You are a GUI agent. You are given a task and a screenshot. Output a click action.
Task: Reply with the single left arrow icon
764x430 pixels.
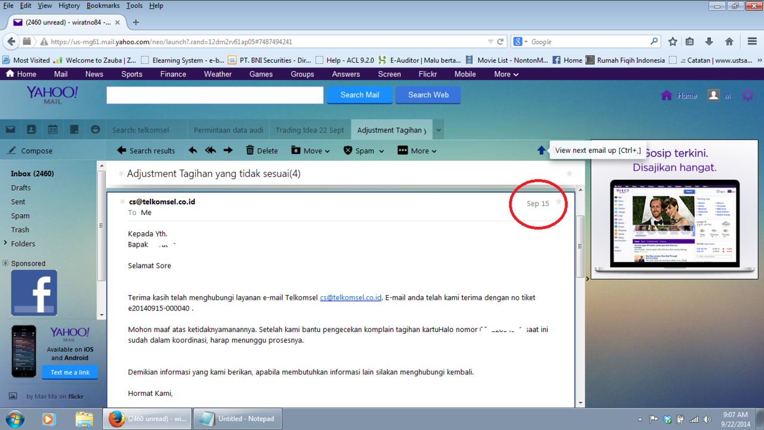pos(192,150)
